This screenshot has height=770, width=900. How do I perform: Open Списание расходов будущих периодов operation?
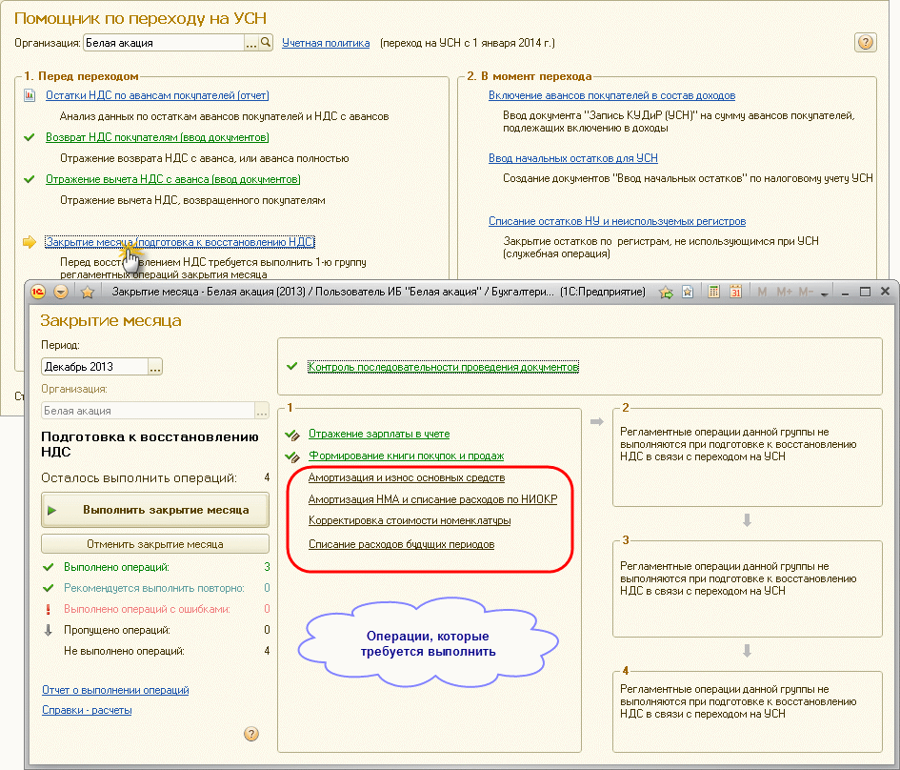point(401,544)
